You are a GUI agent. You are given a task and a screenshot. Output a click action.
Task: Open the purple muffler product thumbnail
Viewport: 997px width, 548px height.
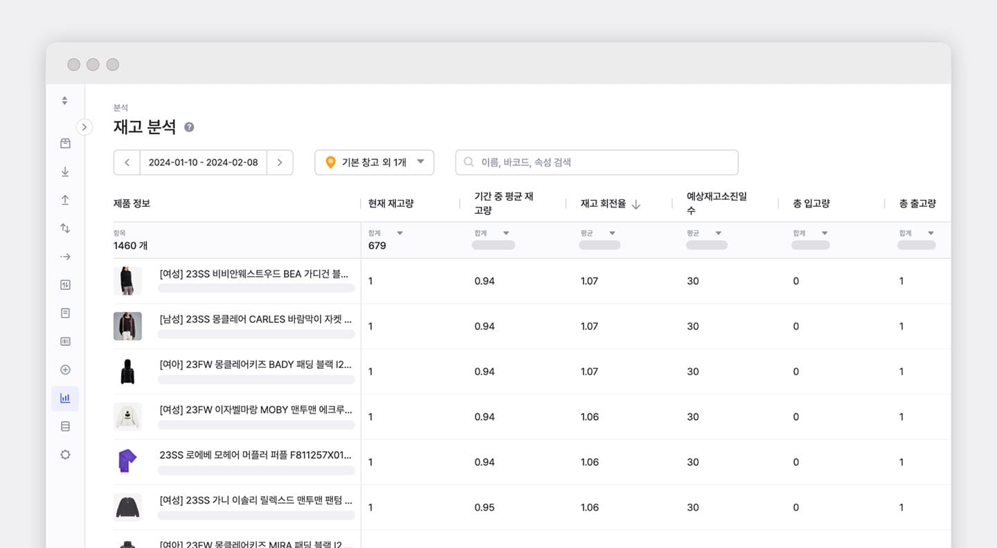(127, 462)
